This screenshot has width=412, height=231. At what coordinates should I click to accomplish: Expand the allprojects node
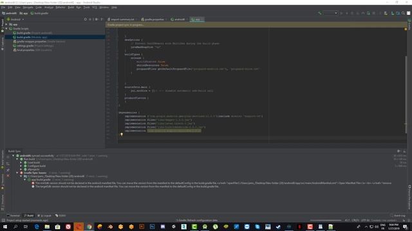[21, 169]
